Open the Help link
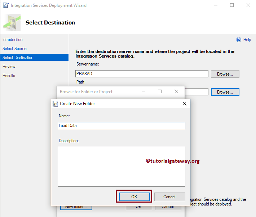 tap(247, 40)
